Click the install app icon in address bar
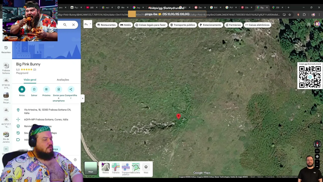The width and height of the screenshot is (323, 182). (x=284, y=15)
